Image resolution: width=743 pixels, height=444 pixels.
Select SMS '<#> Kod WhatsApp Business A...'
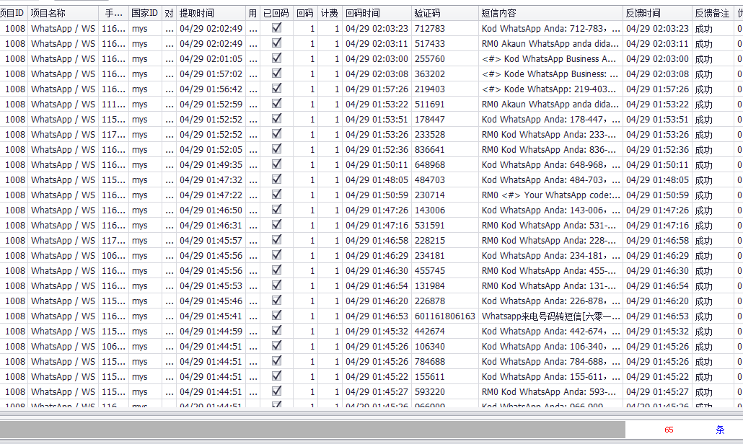pos(549,58)
